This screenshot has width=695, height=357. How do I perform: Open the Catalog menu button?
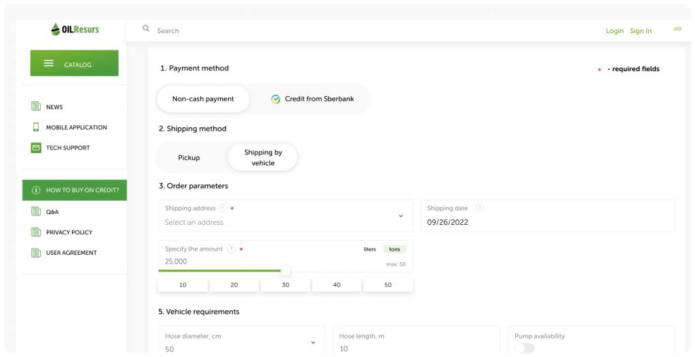tap(75, 64)
